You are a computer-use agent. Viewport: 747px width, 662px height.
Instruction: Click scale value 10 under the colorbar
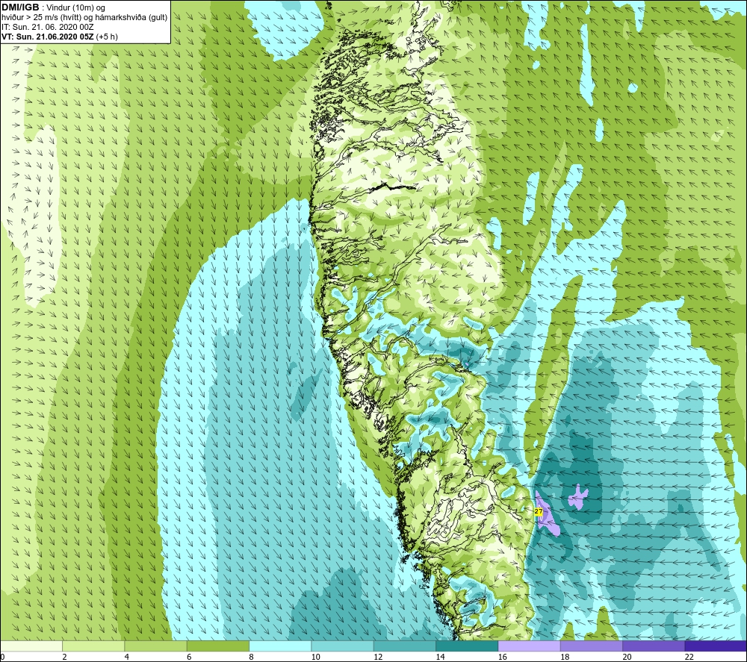[x=316, y=657]
